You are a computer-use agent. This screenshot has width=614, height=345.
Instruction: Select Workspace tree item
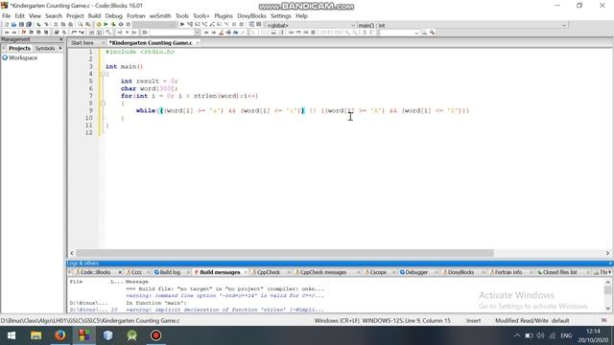pyautogui.click(x=23, y=57)
